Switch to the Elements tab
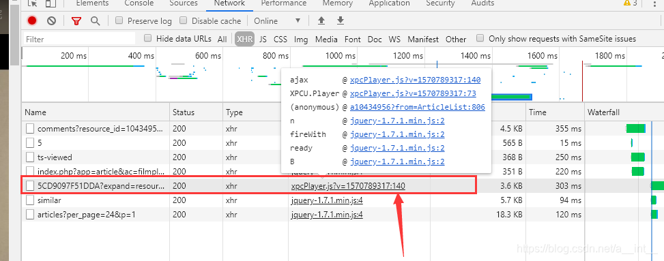Screen dimensions: 664x261 pyautogui.click(x=92, y=3)
